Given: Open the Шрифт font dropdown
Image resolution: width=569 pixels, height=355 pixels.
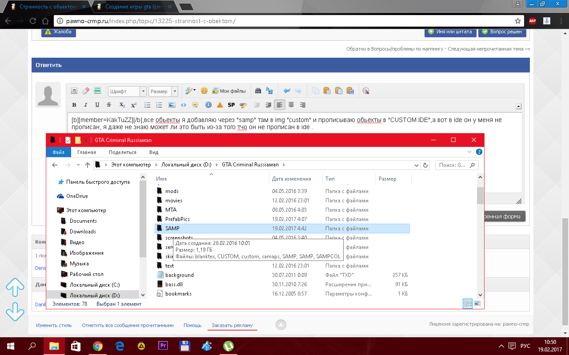Looking at the screenshot, I should [x=127, y=91].
